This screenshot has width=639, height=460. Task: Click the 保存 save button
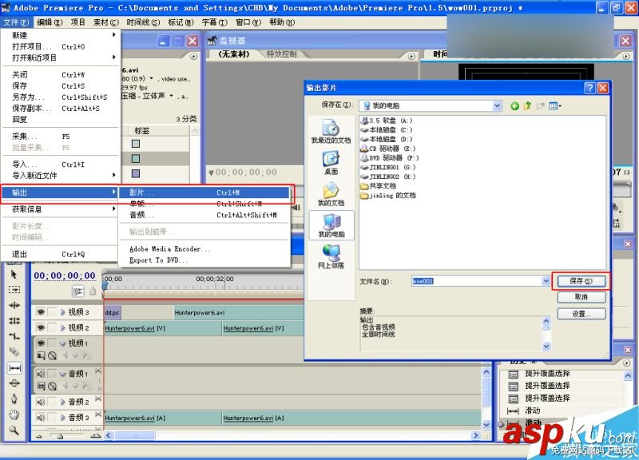click(x=581, y=281)
